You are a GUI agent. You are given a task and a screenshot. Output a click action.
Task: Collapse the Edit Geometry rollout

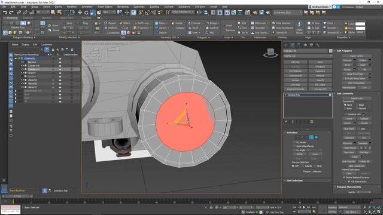345,93
